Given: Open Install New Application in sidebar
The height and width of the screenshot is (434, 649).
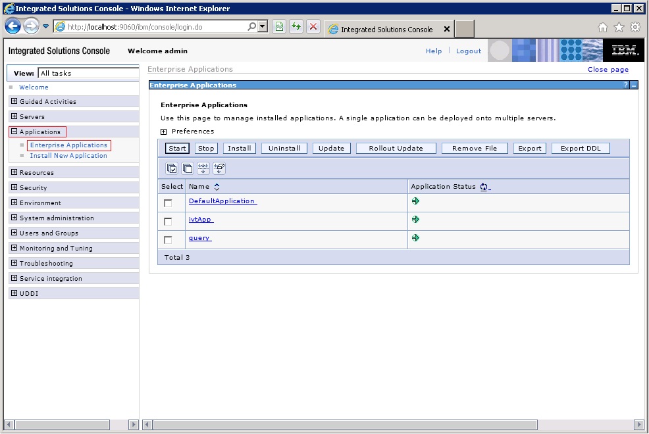Looking at the screenshot, I should click(68, 156).
